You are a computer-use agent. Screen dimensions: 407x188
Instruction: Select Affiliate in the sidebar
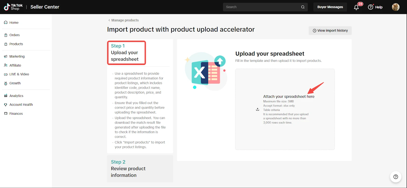(15, 65)
